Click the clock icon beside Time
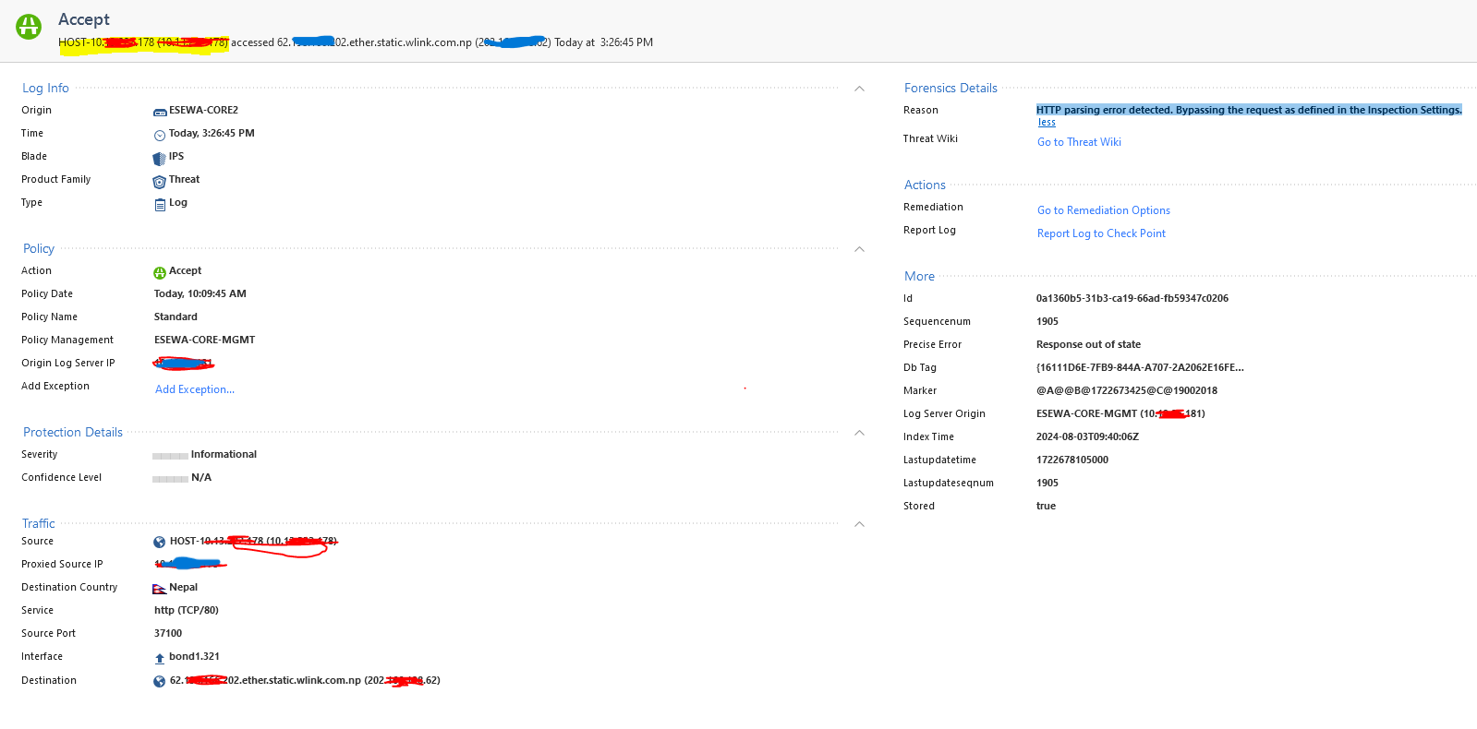Image resolution: width=1477 pixels, height=729 pixels. point(160,135)
